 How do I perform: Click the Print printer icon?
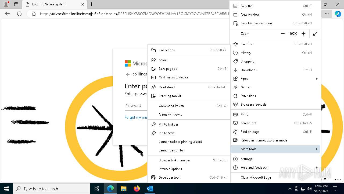tap(235, 115)
